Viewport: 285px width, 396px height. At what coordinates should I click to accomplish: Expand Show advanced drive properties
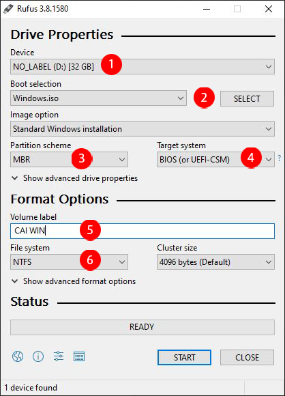click(74, 178)
